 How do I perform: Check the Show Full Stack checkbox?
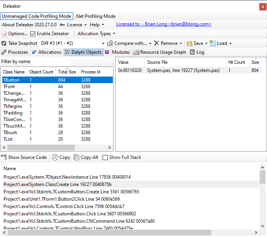(105, 157)
